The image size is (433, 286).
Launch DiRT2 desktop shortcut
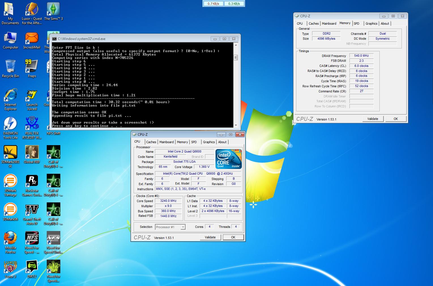[32, 269]
